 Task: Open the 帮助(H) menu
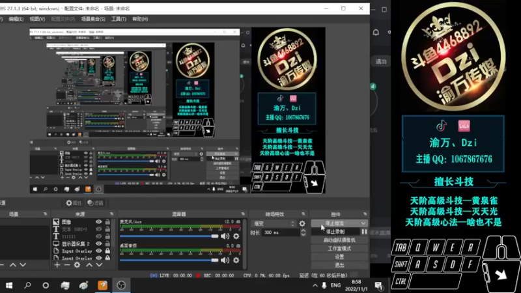coord(140,19)
